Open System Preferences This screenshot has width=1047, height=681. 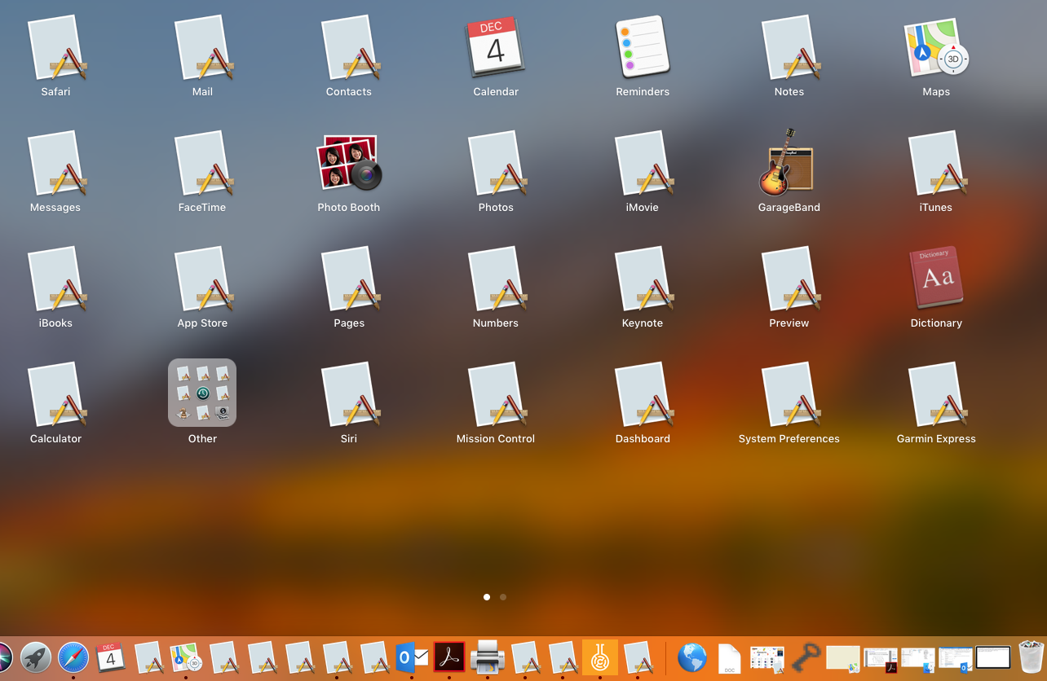click(789, 394)
